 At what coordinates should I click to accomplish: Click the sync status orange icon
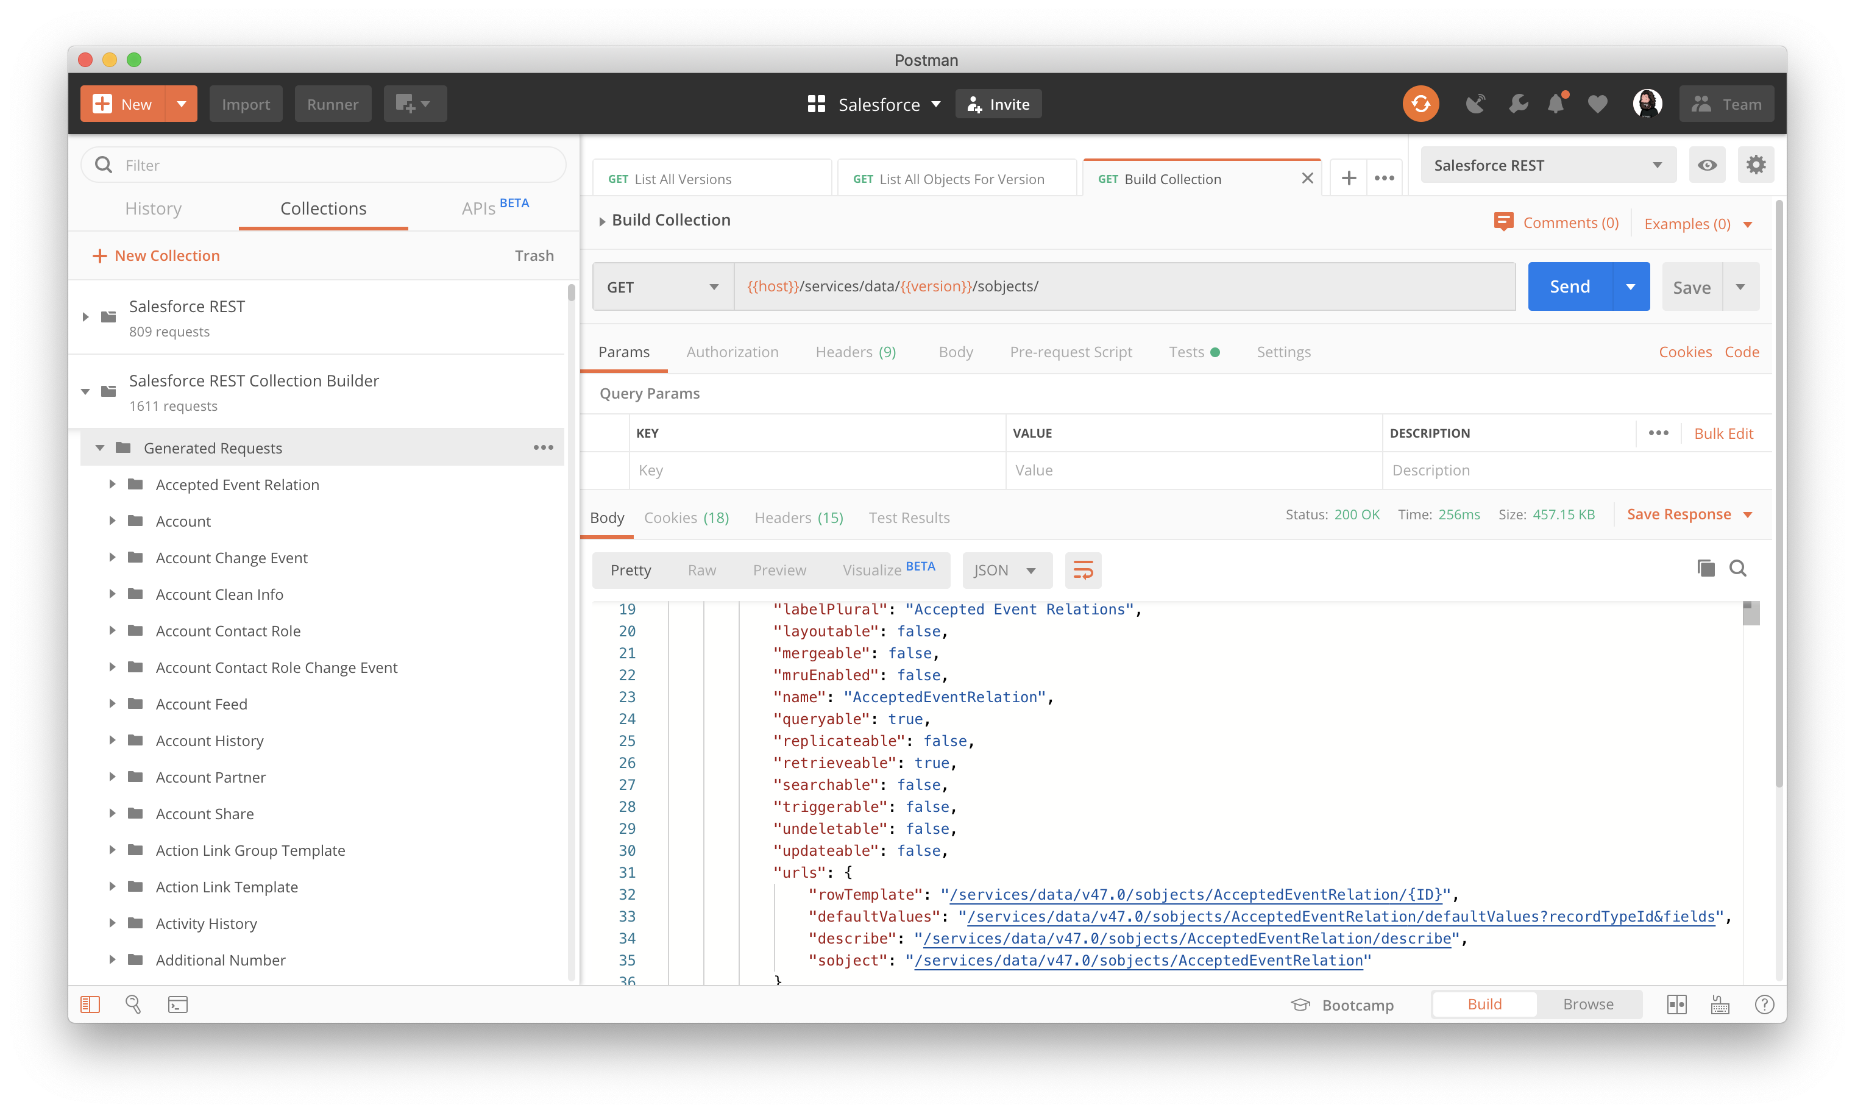pyautogui.click(x=1420, y=104)
